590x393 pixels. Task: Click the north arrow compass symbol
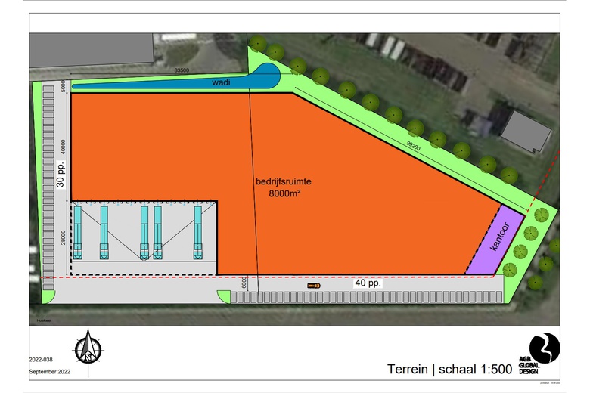click(x=88, y=348)
